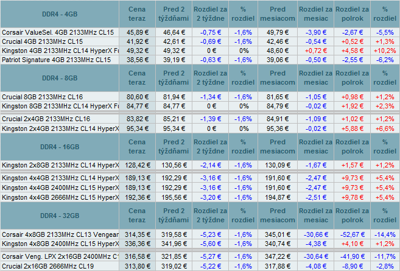
Task: Click the -30,64 € monthly difference cell
Action: point(316,256)
